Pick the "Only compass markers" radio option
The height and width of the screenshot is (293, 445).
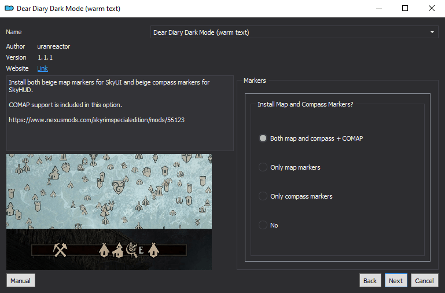tap(263, 196)
